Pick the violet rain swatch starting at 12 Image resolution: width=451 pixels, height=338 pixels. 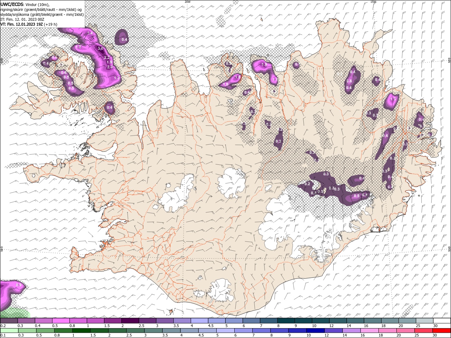pyautogui.click(x=333, y=331)
